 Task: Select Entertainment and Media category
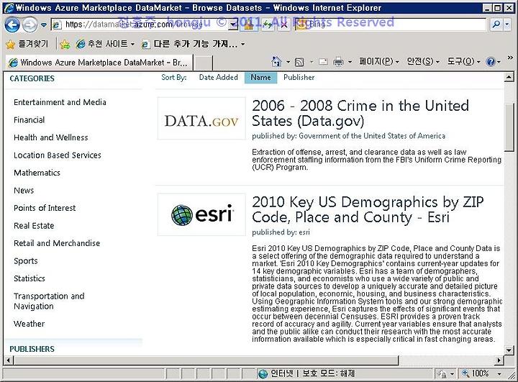(60, 102)
